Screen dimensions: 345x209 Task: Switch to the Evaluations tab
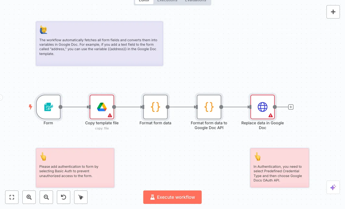tap(195, 1)
